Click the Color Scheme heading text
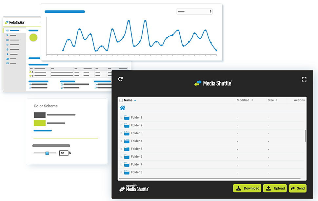Screen dimensions: 318x201 [46, 106]
